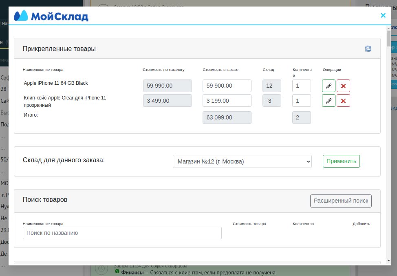This screenshot has height=276, width=397.
Task: Click the refresh attached products icon
Action: point(368,49)
